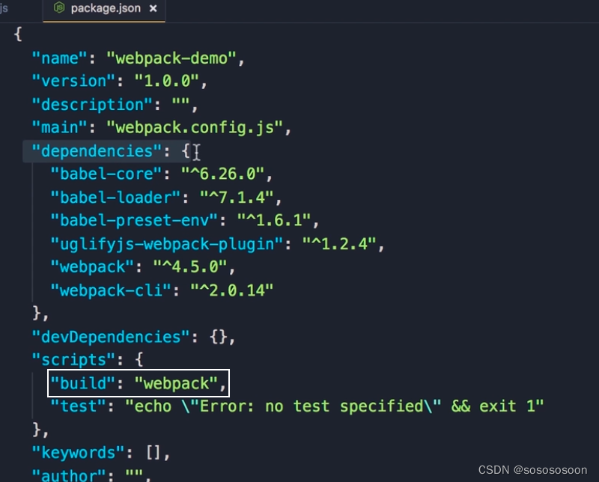The height and width of the screenshot is (482, 599).
Task: Click the "keywords" key
Action: (79, 454)
